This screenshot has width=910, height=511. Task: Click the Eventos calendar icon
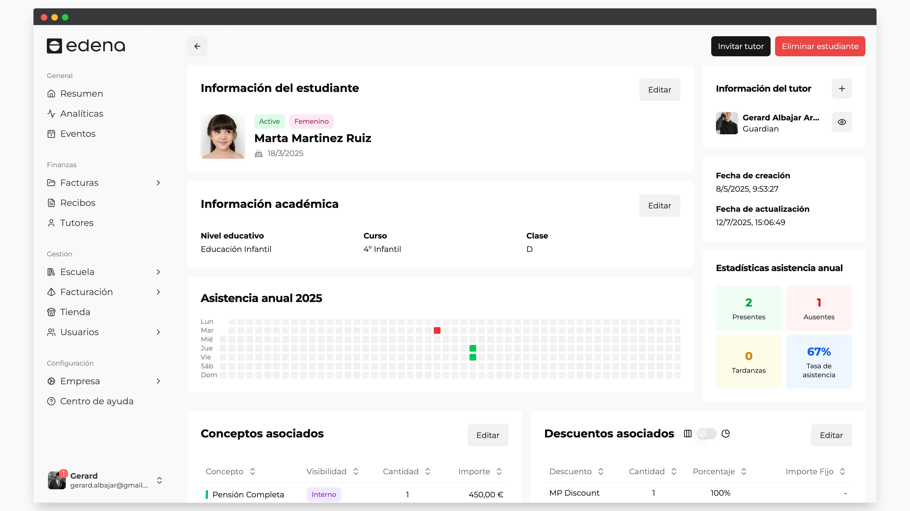coord(51,134)
